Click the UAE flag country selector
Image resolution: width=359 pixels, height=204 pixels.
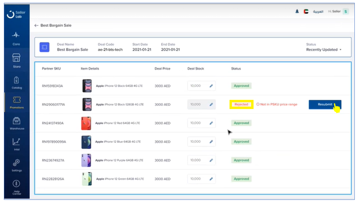306,11
